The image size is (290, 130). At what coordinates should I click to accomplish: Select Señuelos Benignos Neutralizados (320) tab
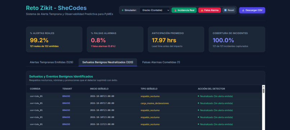pos(108,62)
